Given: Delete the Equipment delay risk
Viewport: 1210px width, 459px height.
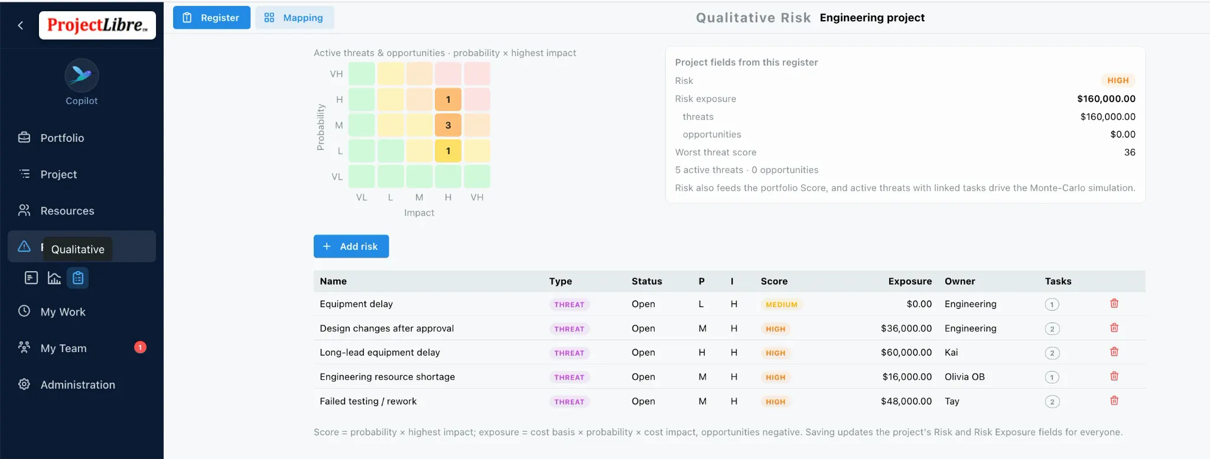Looking at the screenshot, I should [x=1114, y=304].
